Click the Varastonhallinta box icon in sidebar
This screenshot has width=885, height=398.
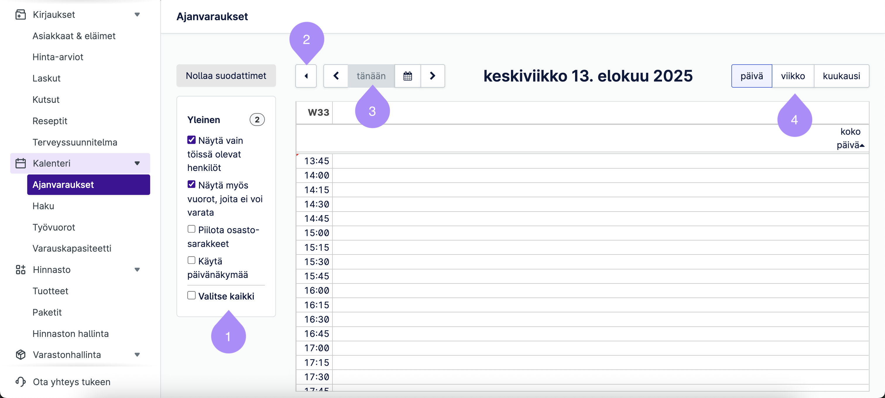(20, 355)
